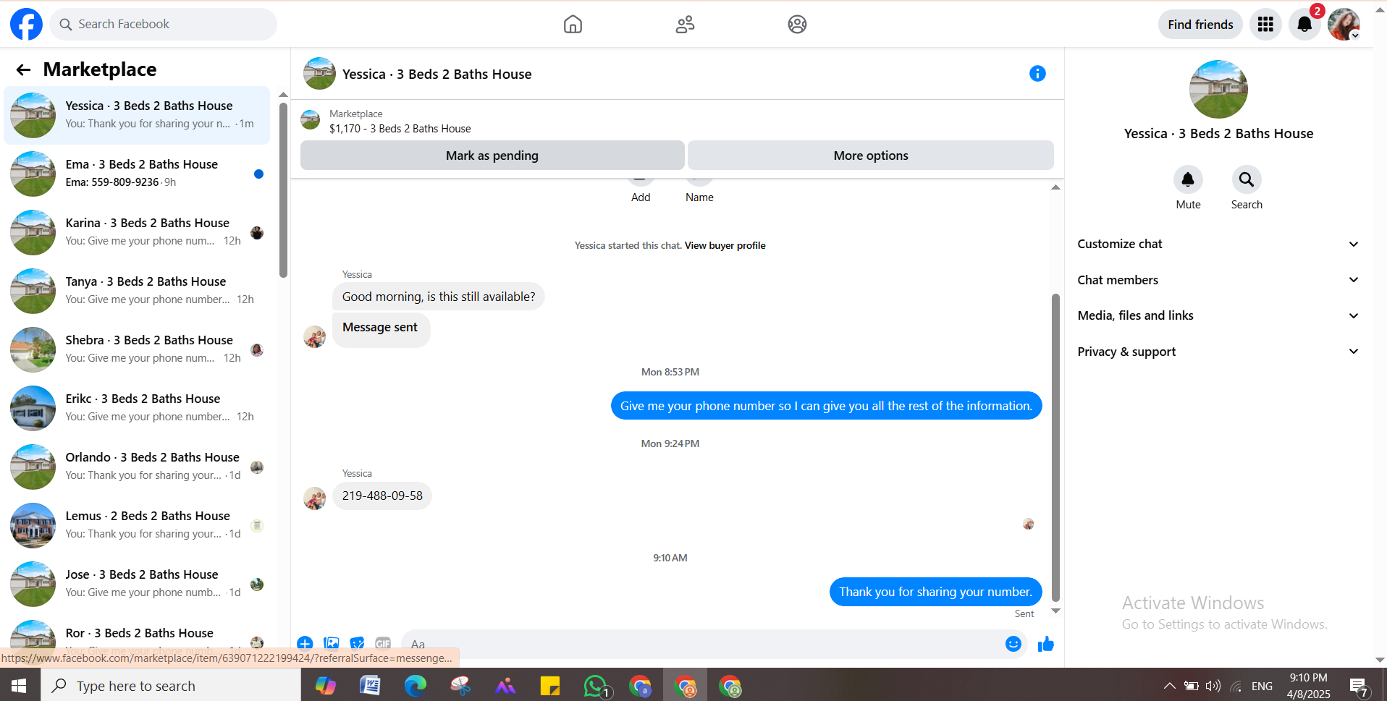Open Erikc conversation in chat list
The image size is (1387, 701).
[137, 408]
